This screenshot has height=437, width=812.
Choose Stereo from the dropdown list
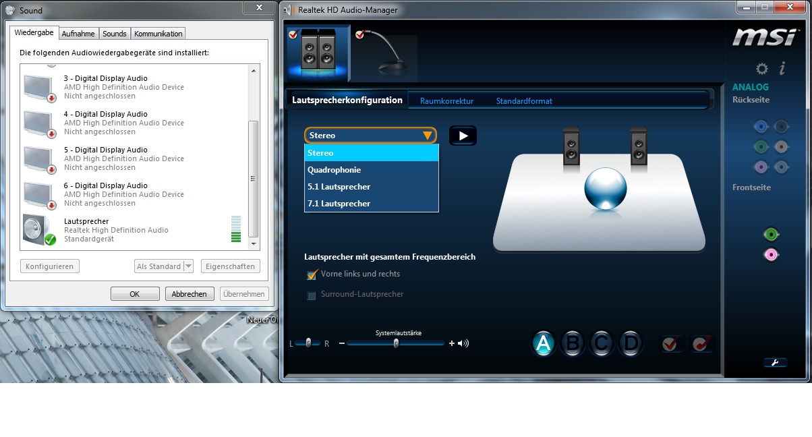tap(372, 153)
